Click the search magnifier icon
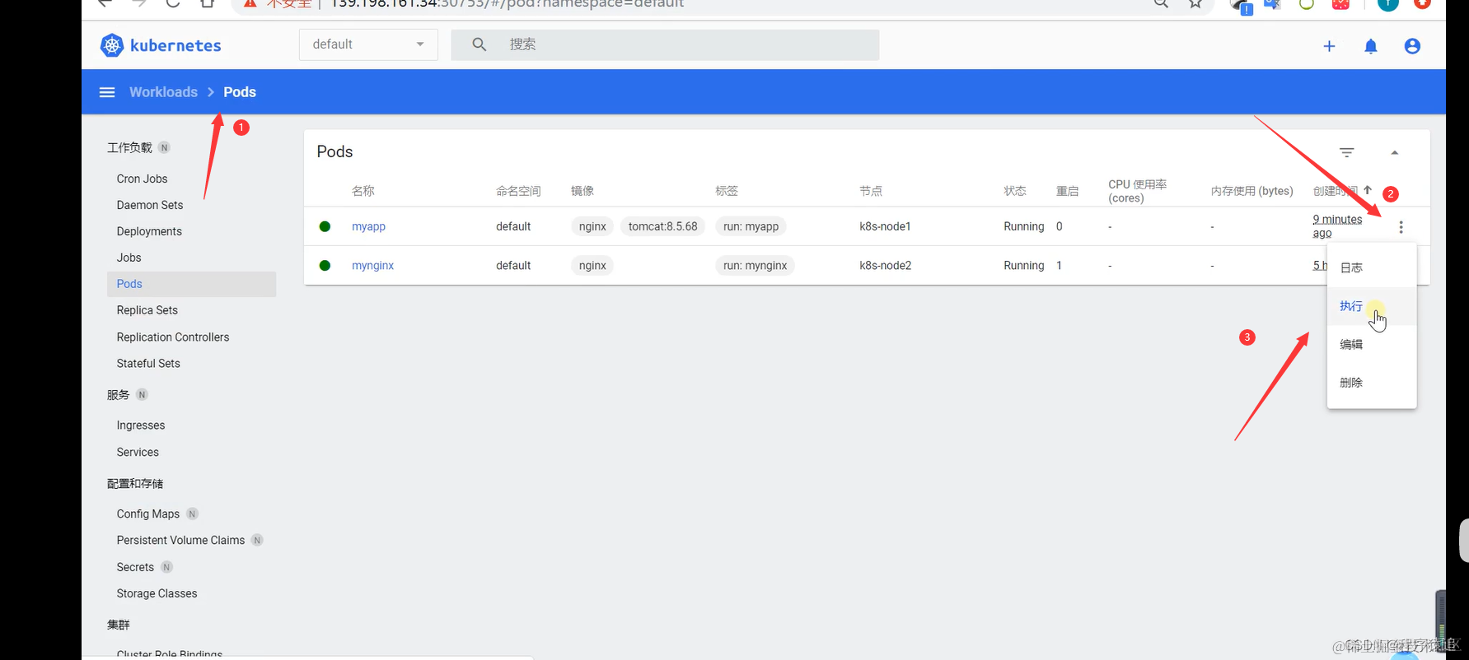 [479, 44]
